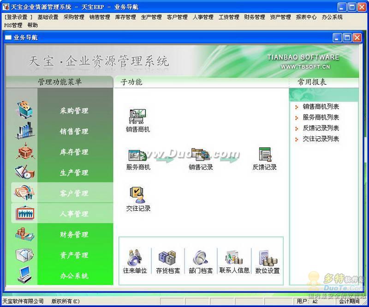Click the people board icon for 人事管理
369x307 pixels.
pos(25,213)
